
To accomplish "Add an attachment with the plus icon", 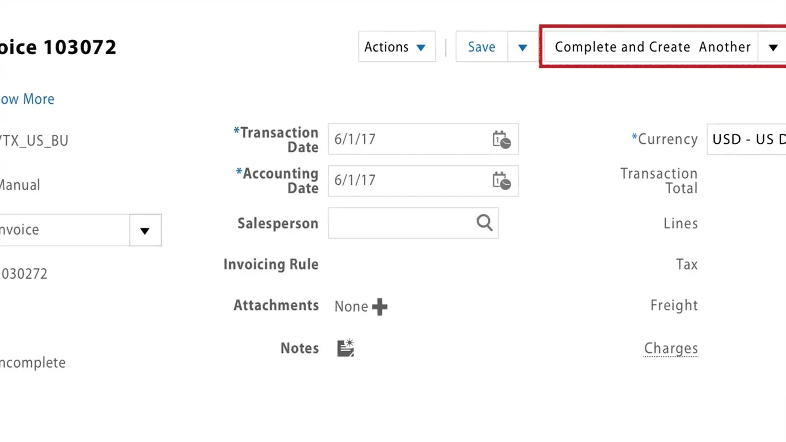I will (380, 306).
